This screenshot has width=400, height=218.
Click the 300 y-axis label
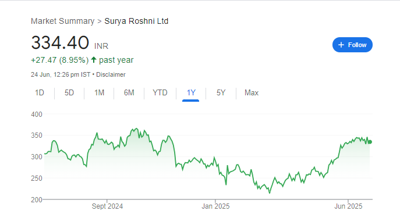point(37,157)
